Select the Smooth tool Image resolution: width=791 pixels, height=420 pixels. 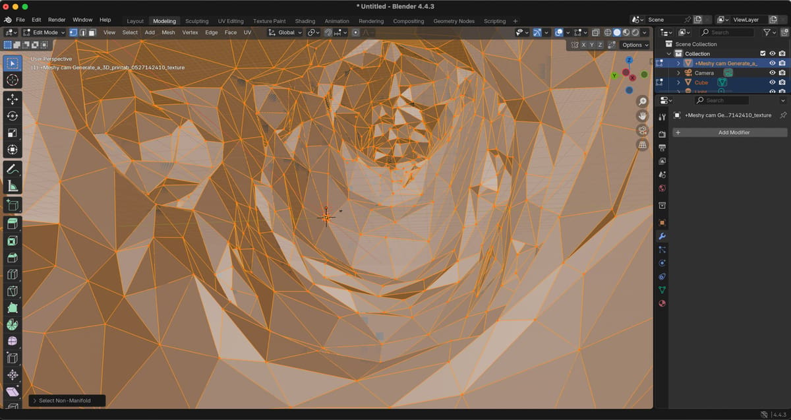click(13, 342)
